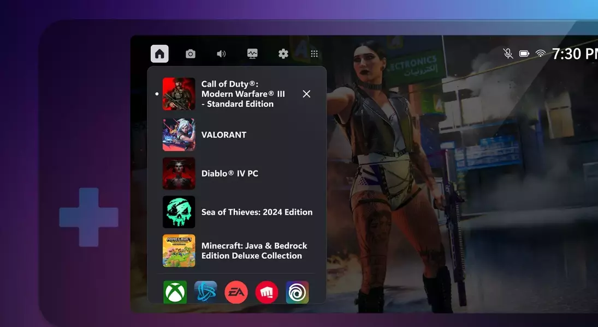Click the muted microphone status icon
Screen dimensions: 598x327
click(508, 53)
